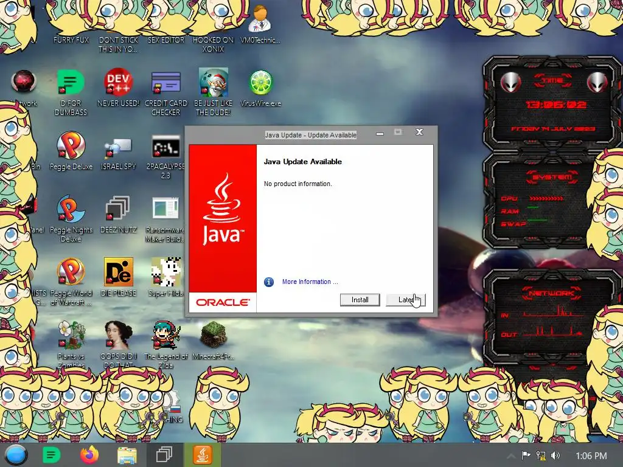Click the left alien head in Time widget
This screenshot has height=467, width=623.
tap(510, 83)
